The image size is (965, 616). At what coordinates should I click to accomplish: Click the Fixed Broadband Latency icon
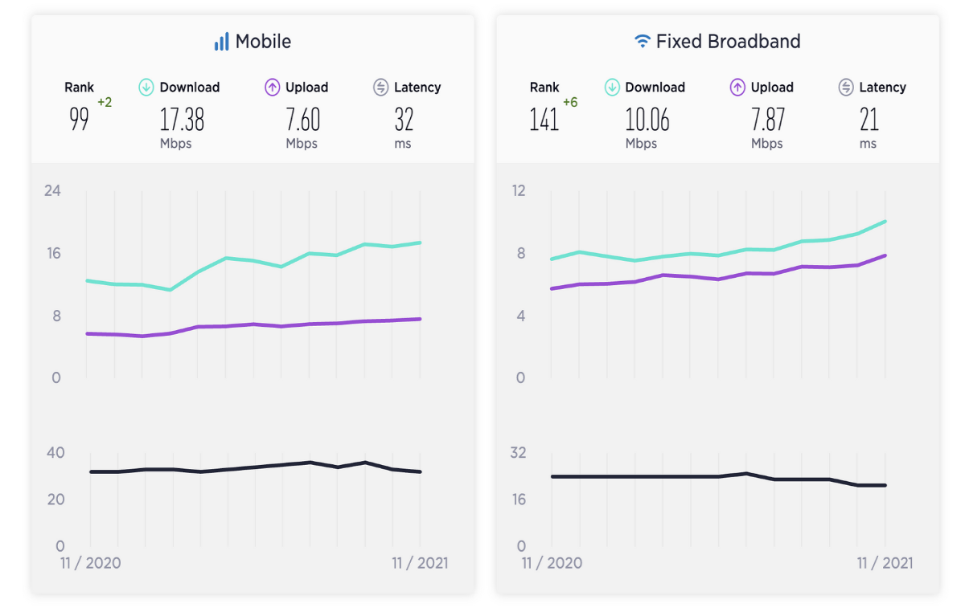[x=846, y=88]
